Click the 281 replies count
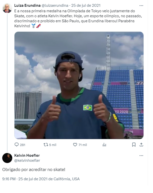The height and width of the screenshot is (193, 153). pos(22,145)
